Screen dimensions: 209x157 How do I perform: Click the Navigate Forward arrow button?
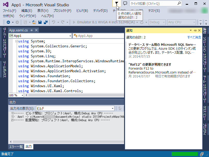(17, 22)
